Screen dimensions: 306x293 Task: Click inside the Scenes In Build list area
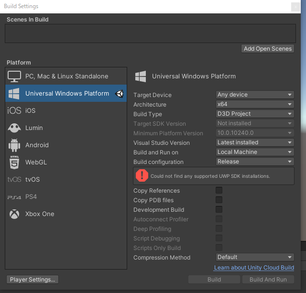[x=150, y=33]
